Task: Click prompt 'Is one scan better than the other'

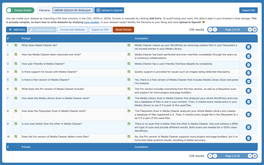Action: tap(52, 124)
